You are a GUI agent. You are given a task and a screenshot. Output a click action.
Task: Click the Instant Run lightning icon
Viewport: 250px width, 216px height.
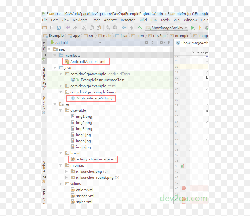coord(200,28)
